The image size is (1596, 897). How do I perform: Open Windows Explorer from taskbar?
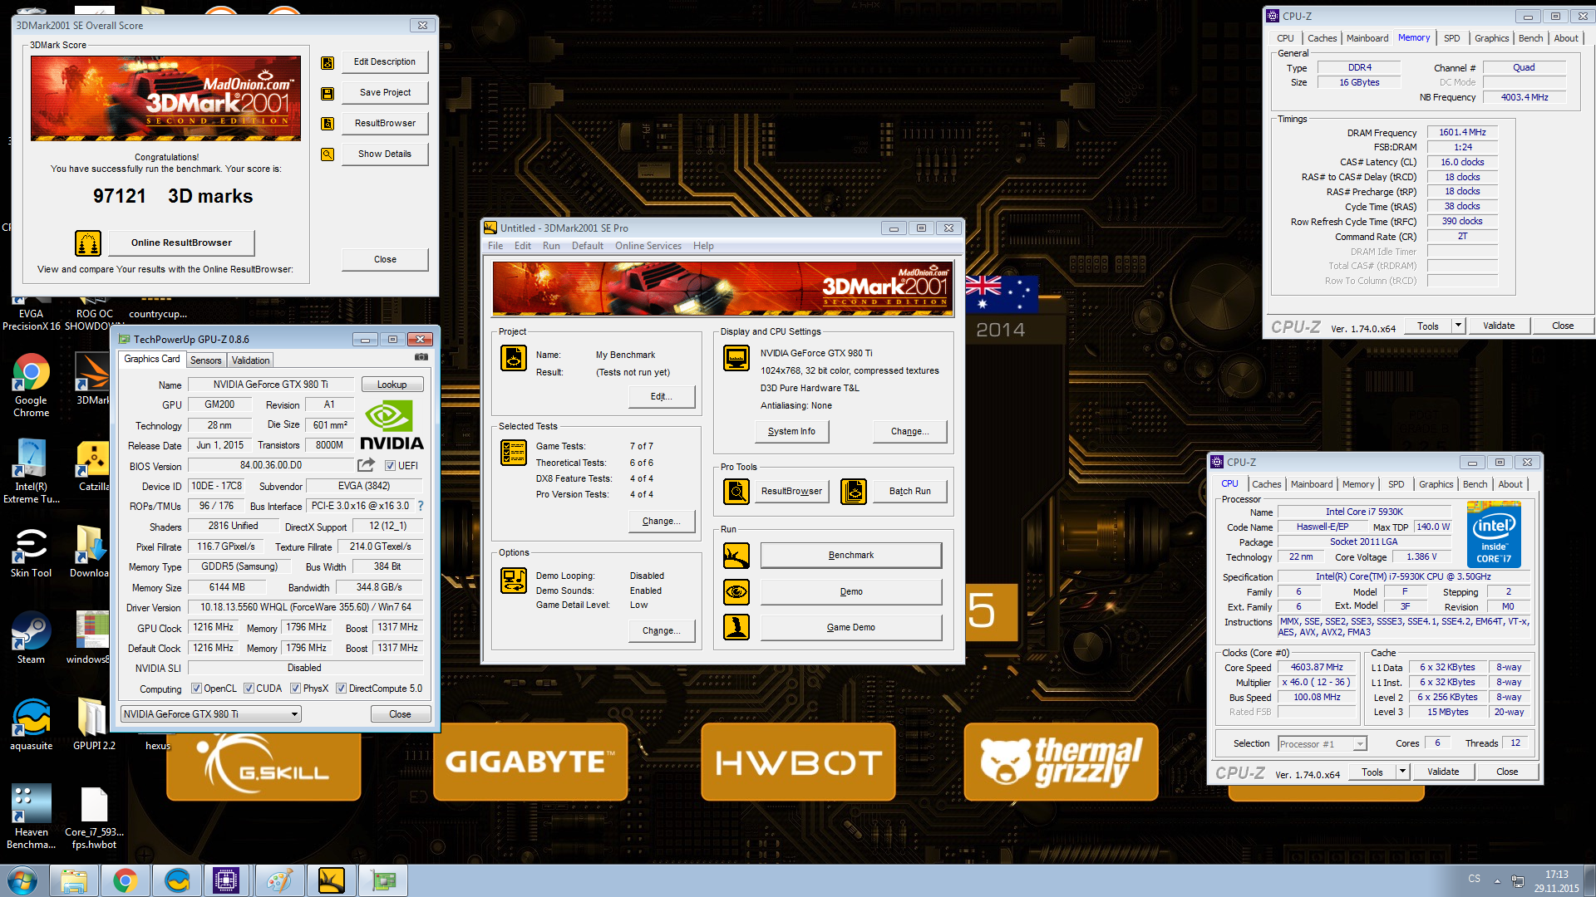[74, 880]
